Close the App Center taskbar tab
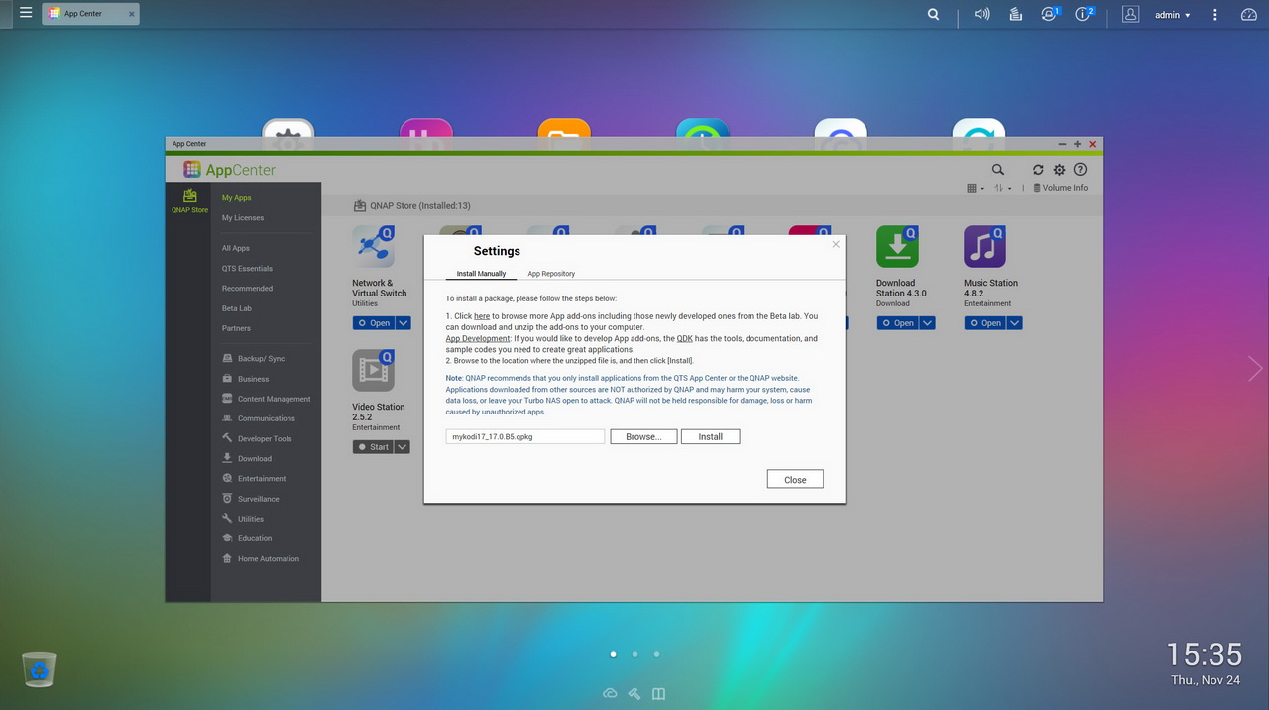The height and width of the screenshot is (710, 1269). (131, 14)
